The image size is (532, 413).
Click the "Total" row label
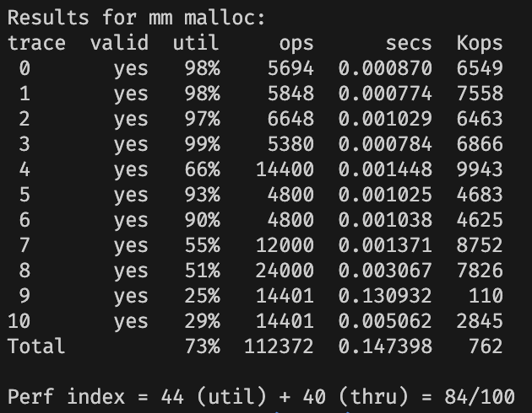point(36,346)
